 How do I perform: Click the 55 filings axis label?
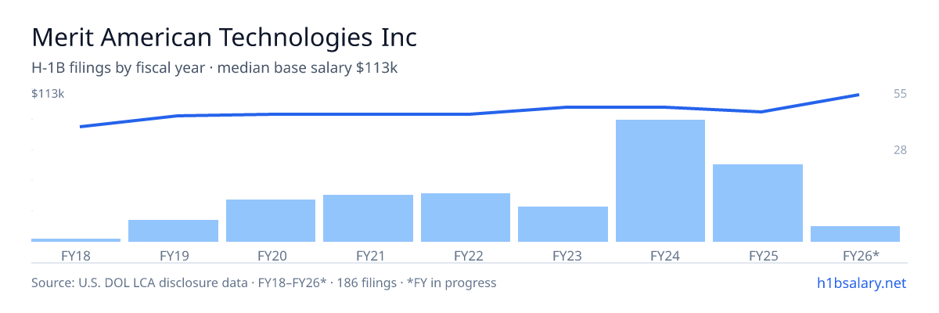pyautogui.click(x=900, y=94)
